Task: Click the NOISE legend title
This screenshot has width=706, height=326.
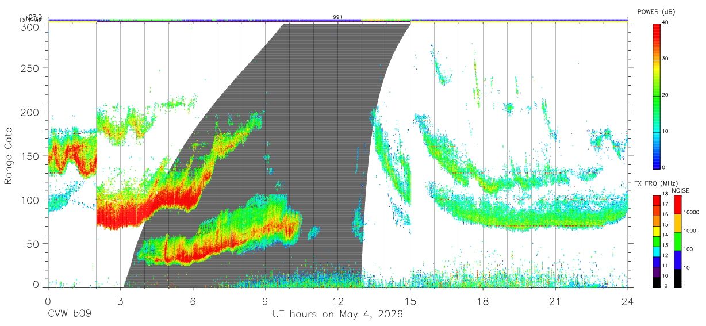Action: point(680,190)
